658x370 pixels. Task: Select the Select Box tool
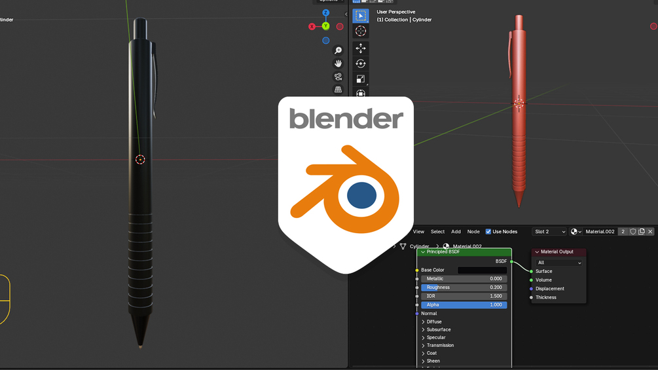point(361,16)
